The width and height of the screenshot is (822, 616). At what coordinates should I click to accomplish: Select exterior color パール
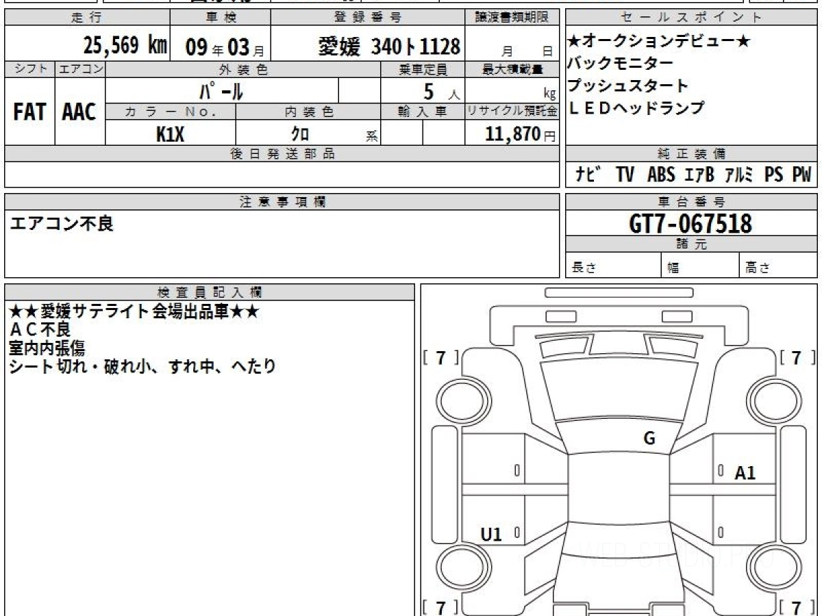pyautogui.click(x=221, y=91)
